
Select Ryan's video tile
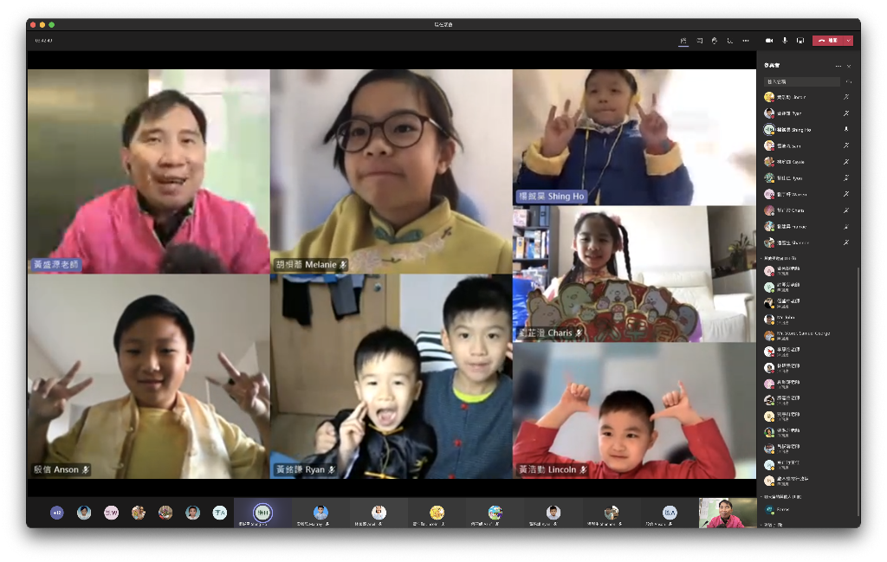click(391, 377)
